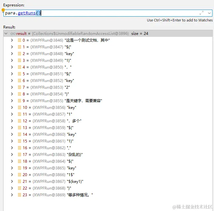214x211 pixels.
Task: Click the object icon of element 11
Action: [x=19, y=114]
